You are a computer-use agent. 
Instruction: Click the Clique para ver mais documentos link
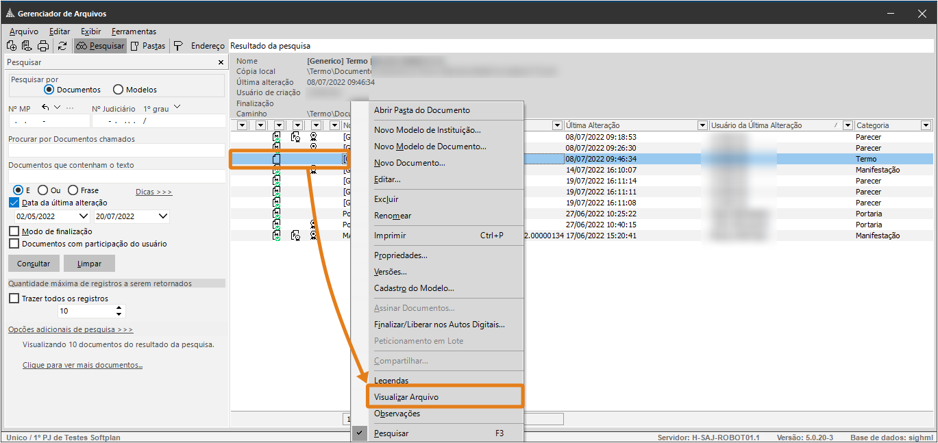pos(82,365)
